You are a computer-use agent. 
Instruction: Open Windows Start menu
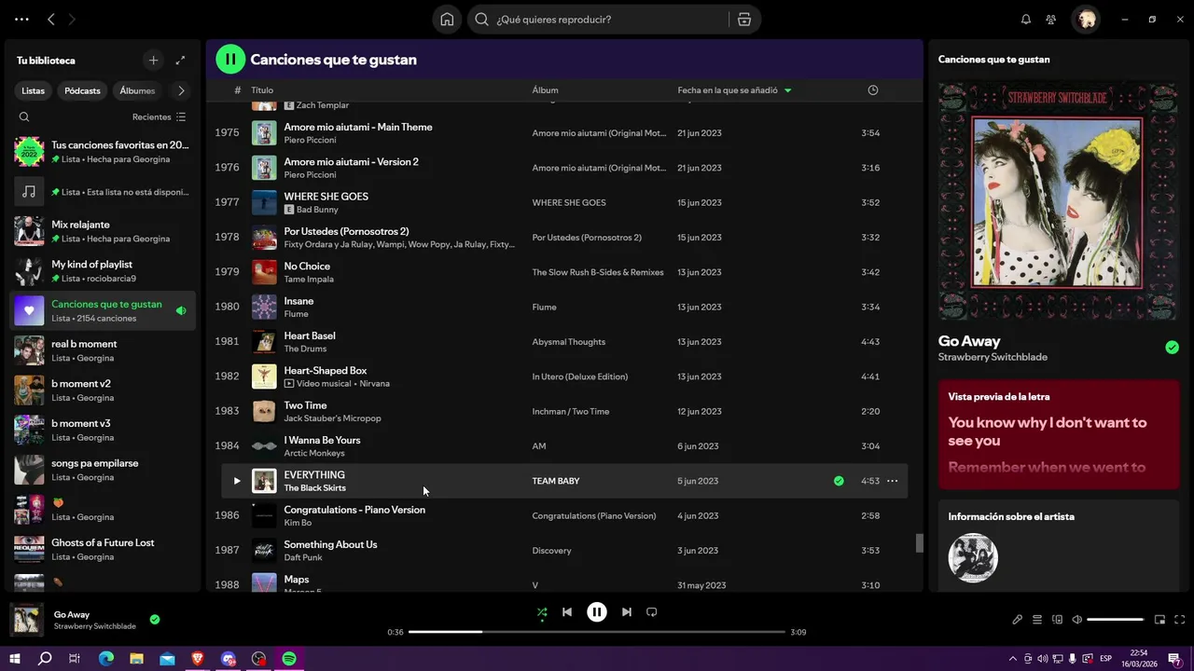pos(15,659)
